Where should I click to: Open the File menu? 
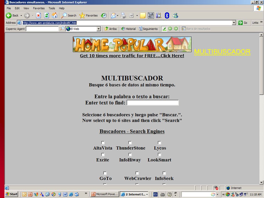tap(9, 8)
